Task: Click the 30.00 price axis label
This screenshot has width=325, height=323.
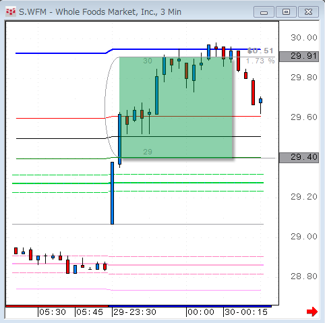Action: [x=304, y=38]
